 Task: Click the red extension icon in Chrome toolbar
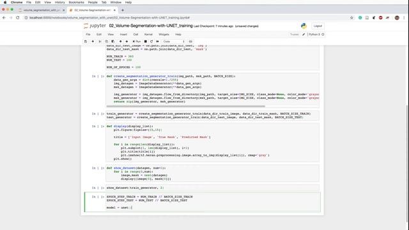click(x=381, y=18)
